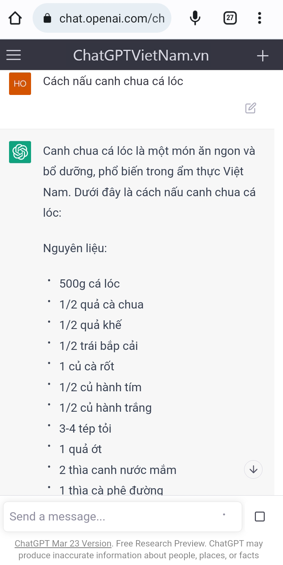The image size is (283, 565).
Task: Click the padlock site info icon
Action: pos(47,18)
